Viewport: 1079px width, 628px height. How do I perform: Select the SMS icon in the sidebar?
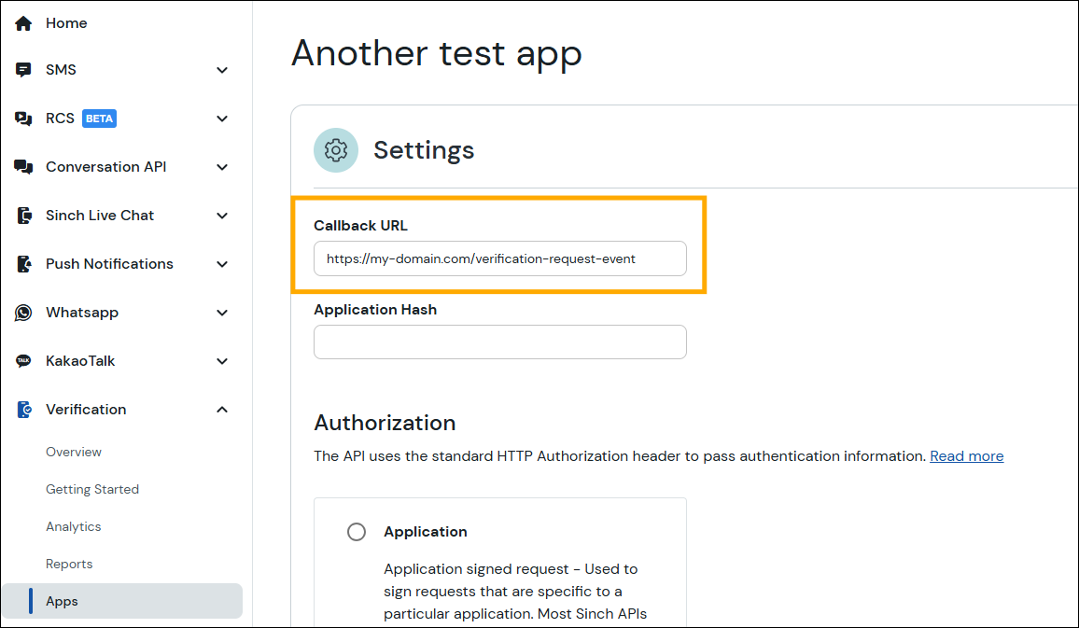[22, 69]
